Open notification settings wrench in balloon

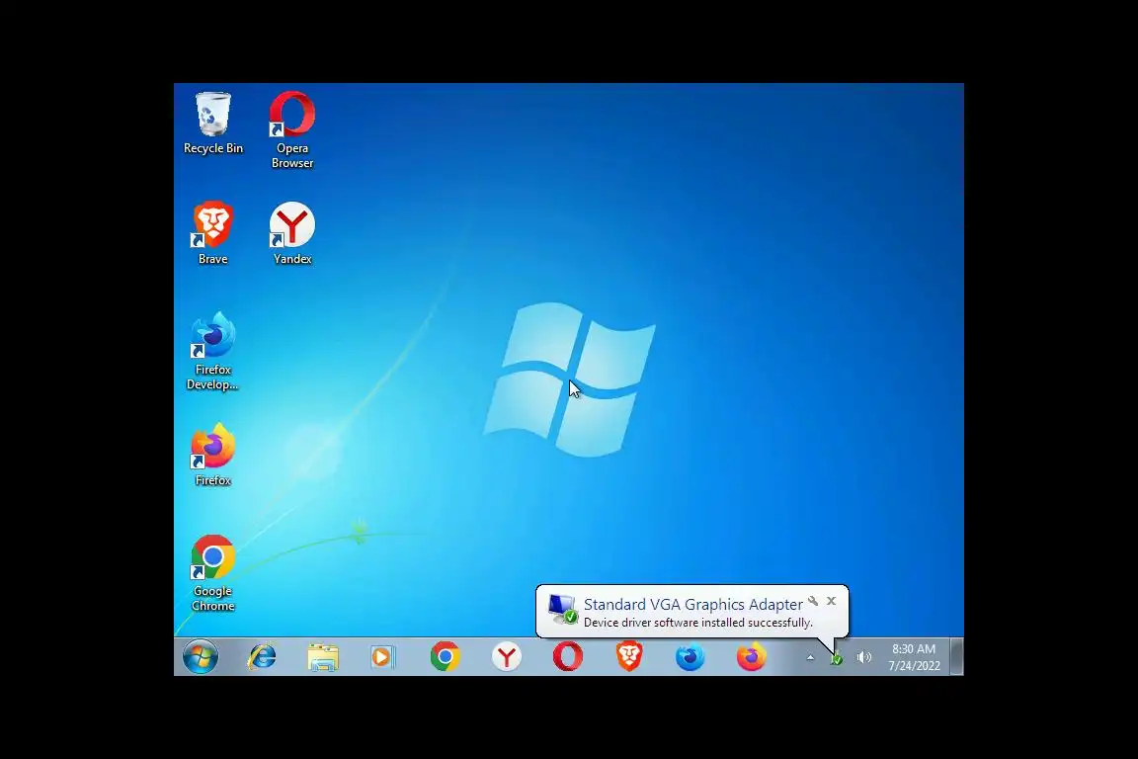pyautogui.click(x=813, y=601)
